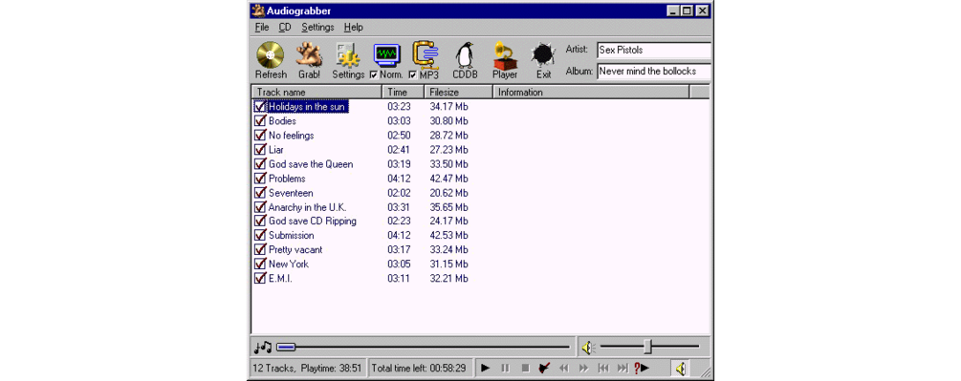The height and width of the screenshot is (381, 961).
Task: Click the Filesize column header
Action: click(458, 93)
